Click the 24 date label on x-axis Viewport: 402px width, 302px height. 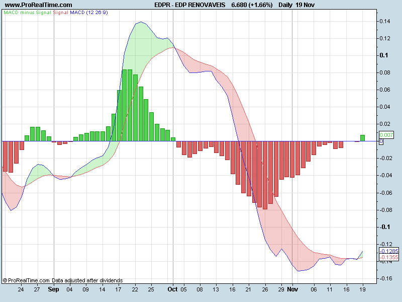coord(21,289)
